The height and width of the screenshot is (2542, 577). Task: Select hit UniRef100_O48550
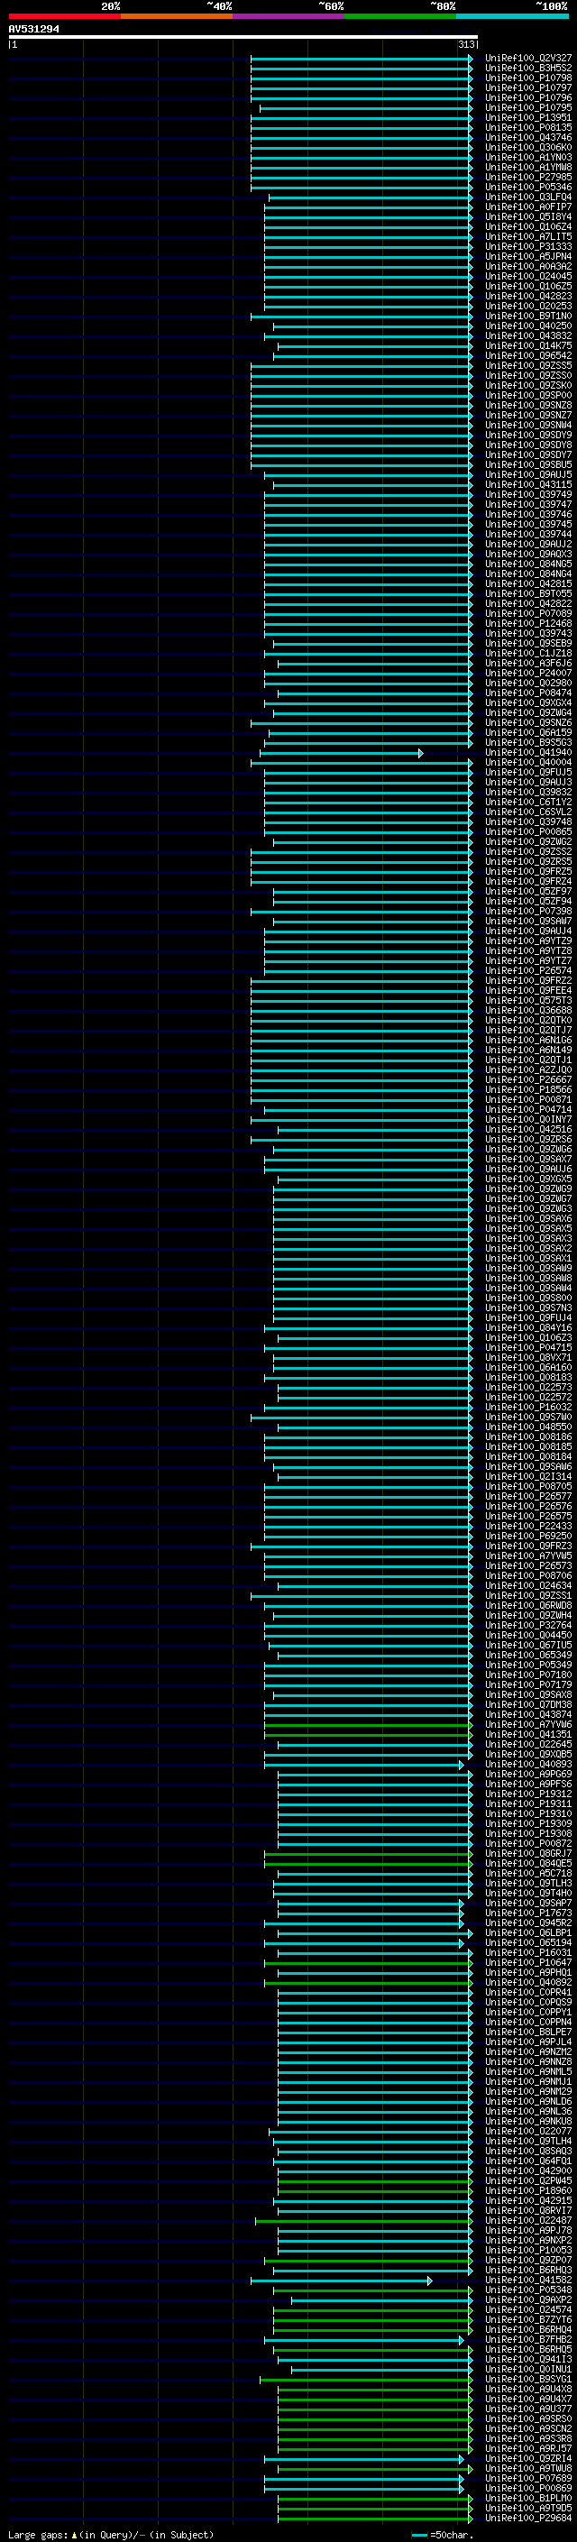click(x=528, y=1427)
